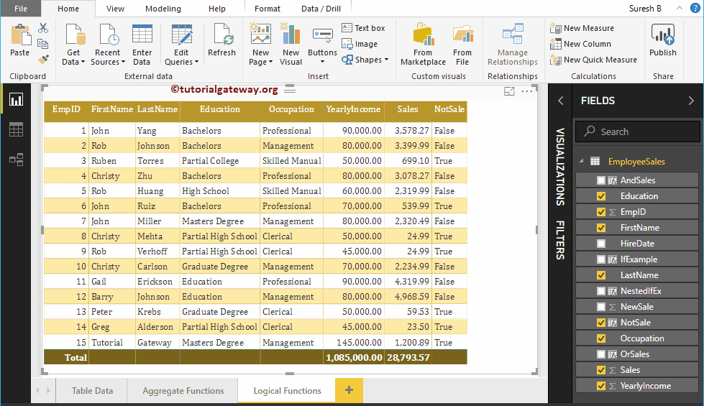This screenshot has width=704, height=406.
Task: Switch to Report view in left sidebar
Action: click(x=16, y=100)
